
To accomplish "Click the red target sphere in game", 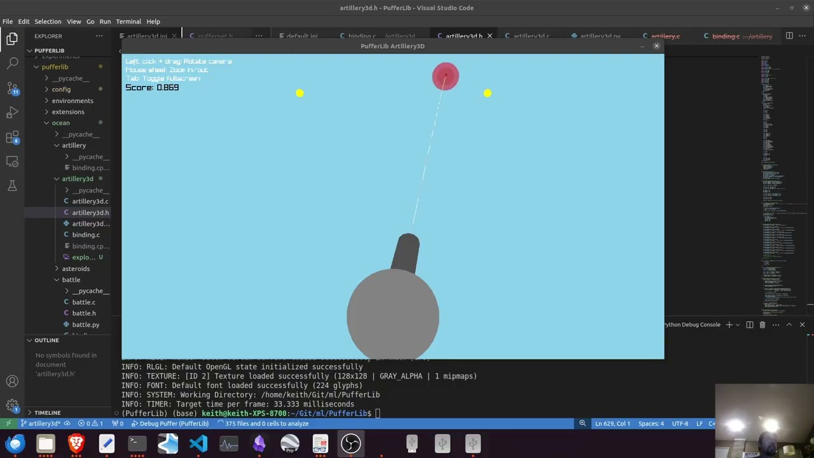I will (445, 76).
